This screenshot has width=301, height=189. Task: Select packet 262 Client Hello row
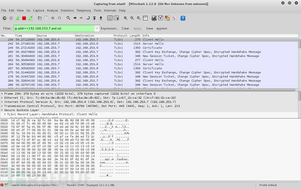(x=149, y=60)
